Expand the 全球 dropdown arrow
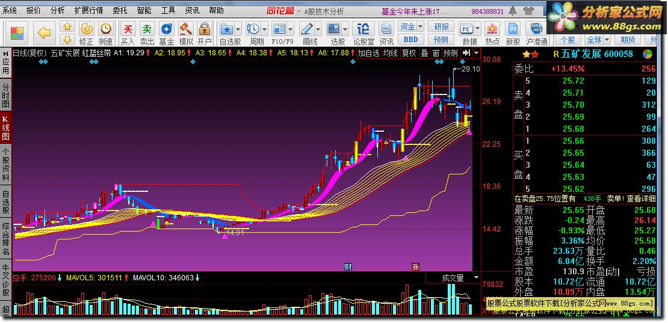The image size is (668, 323). point(607,40)
